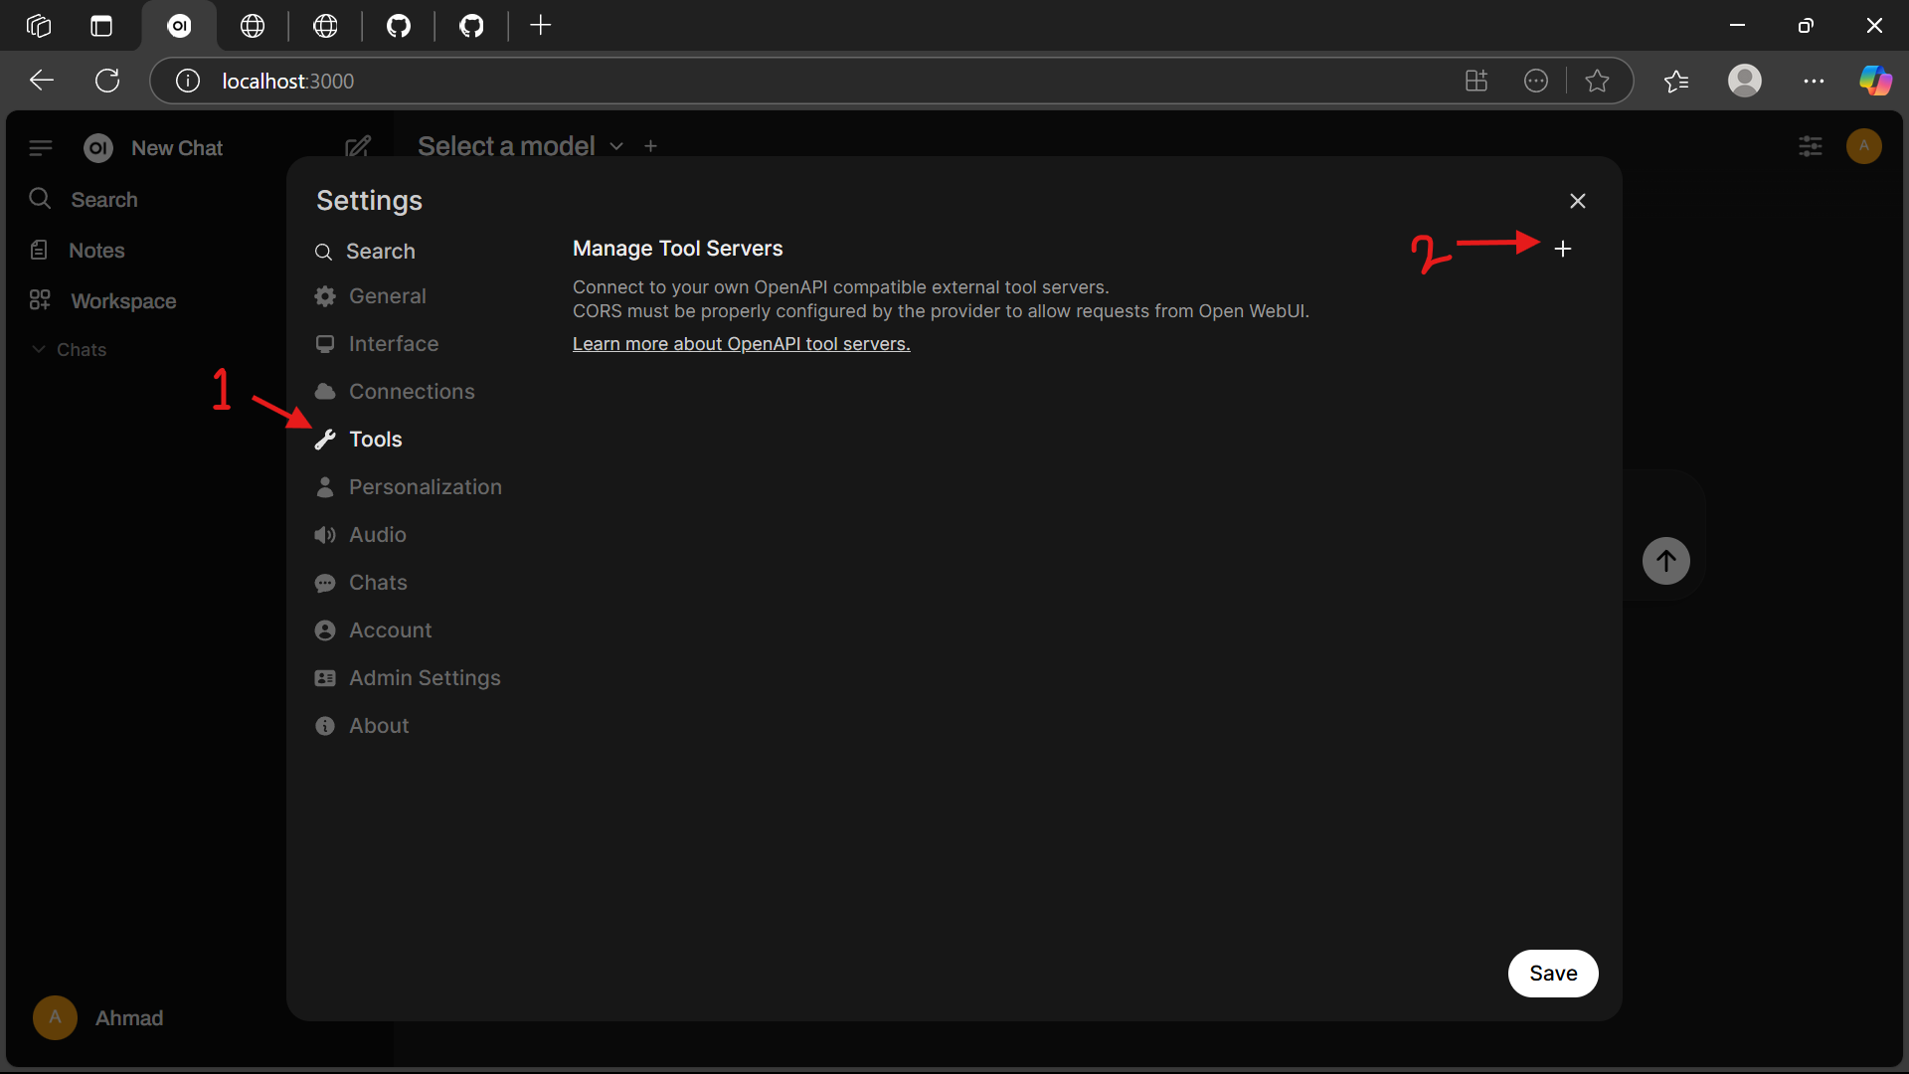
Task: Open the Copilot icon in browser toolbar
Action: click(1875, 81)
